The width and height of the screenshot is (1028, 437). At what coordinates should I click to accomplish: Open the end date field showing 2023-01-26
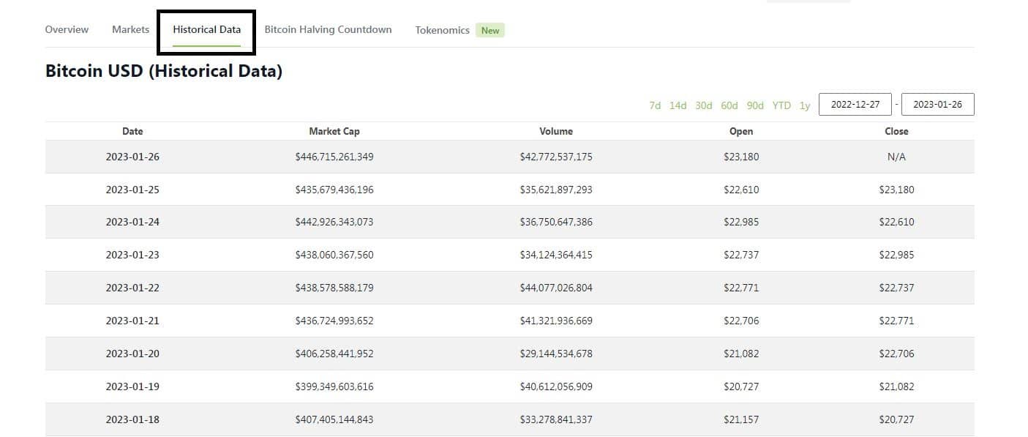tap(939, 104)
